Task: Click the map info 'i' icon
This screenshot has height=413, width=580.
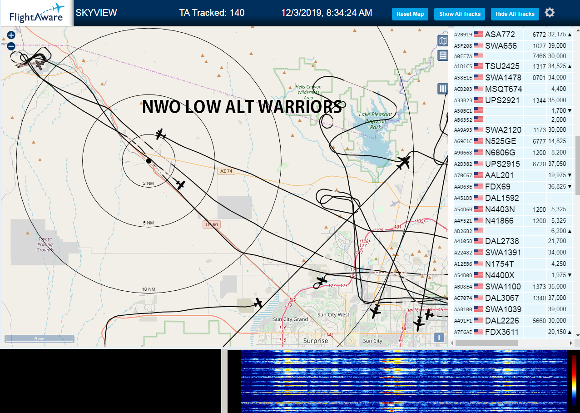Action: (x=439, y=337)
